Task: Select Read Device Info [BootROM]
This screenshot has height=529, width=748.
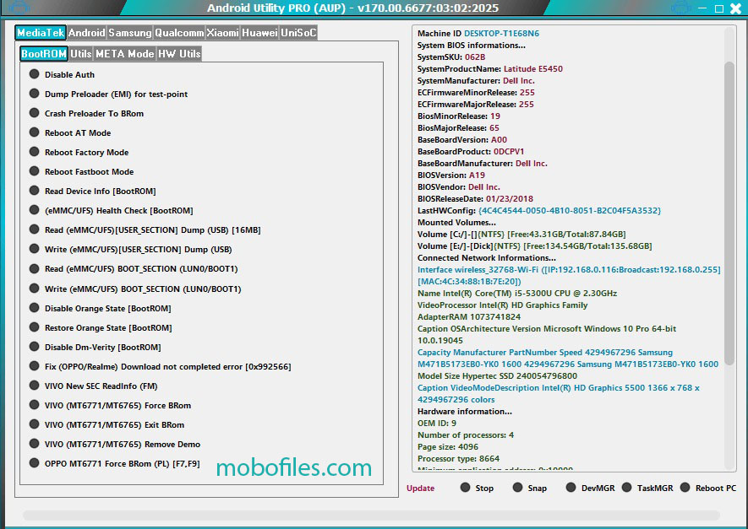Action: click(x=92, y=191)
